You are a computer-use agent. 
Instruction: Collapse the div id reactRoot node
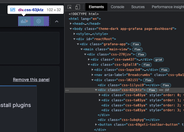click(x=74, y=39)
